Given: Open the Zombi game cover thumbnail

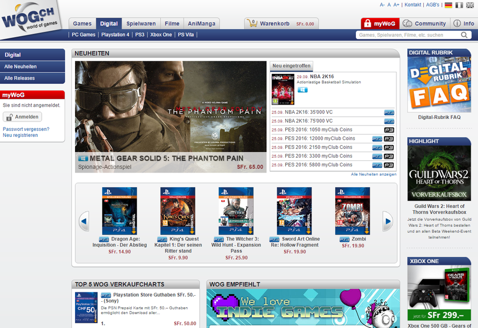Looking at the screenshot, I should click(x=352, y=211).
